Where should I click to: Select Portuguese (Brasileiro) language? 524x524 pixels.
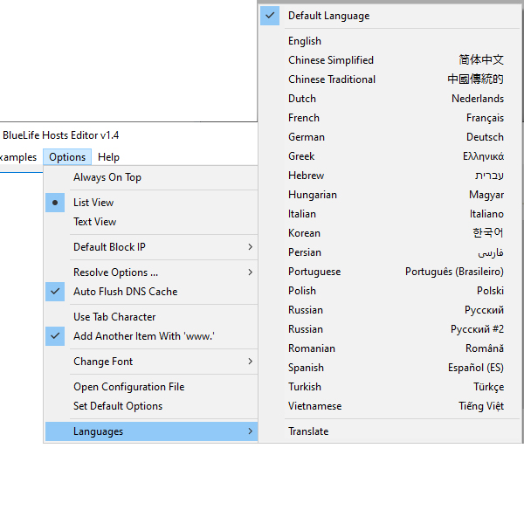390,272
